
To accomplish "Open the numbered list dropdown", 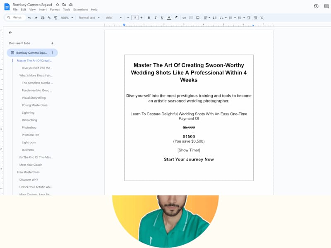I will coord(241,18).
